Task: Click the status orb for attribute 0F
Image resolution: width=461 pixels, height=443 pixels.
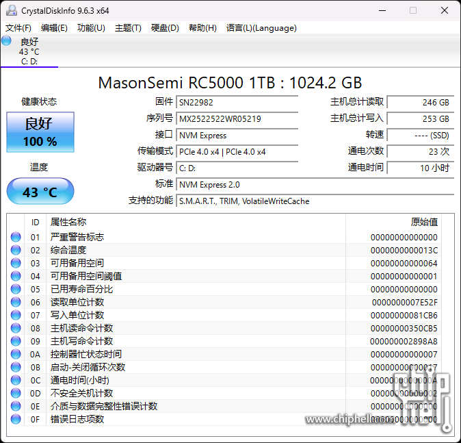Action: click(x=16, y=419)
